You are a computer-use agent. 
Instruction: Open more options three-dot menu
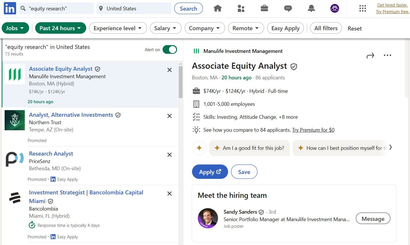click(388, 55)
